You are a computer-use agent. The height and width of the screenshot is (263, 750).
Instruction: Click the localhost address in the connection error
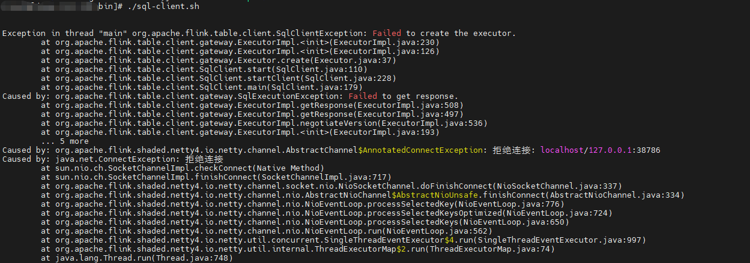(x=561, y=150)
